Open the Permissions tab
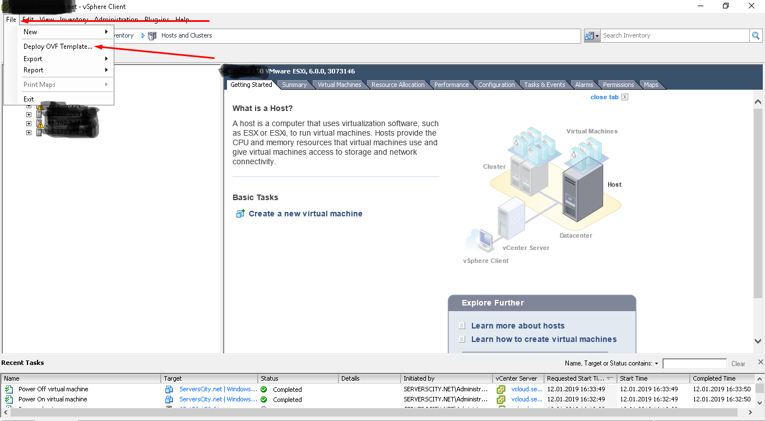The width and height of the screenshot is (765, 421). pyautogui.click(x=619, y=85)
